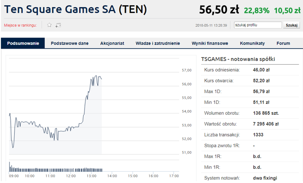
Task: Switch to Podstawowe dane tab
Action: 70,44
